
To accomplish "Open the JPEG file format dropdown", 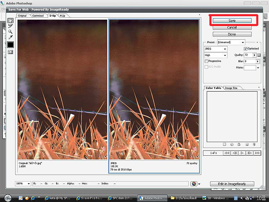I will (216, 49).
